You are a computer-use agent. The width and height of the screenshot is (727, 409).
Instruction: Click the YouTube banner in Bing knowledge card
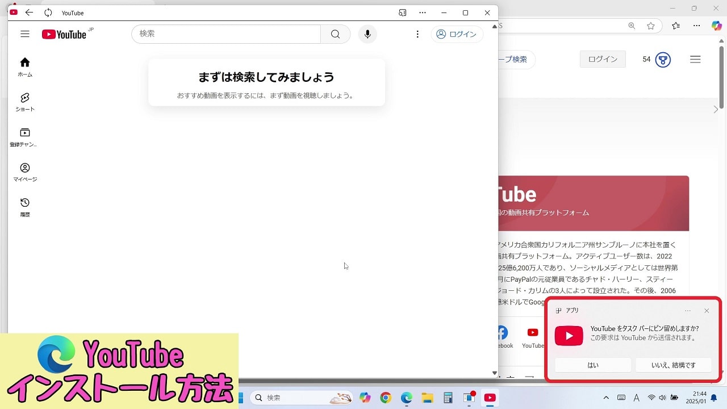(x=594, y=203)
